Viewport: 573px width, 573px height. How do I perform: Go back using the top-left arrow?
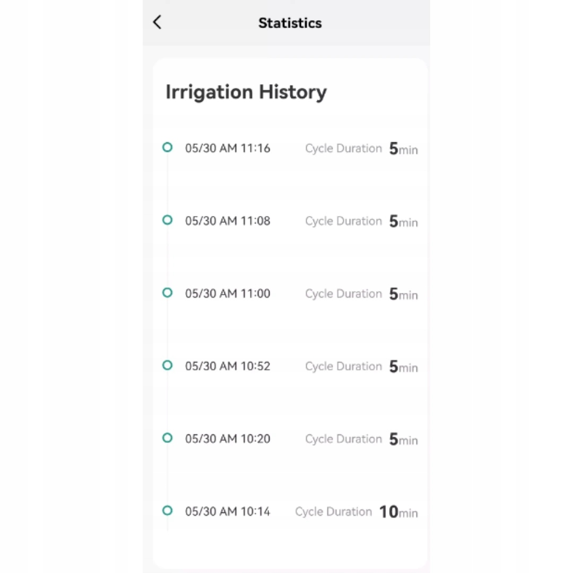pos(157,22)
